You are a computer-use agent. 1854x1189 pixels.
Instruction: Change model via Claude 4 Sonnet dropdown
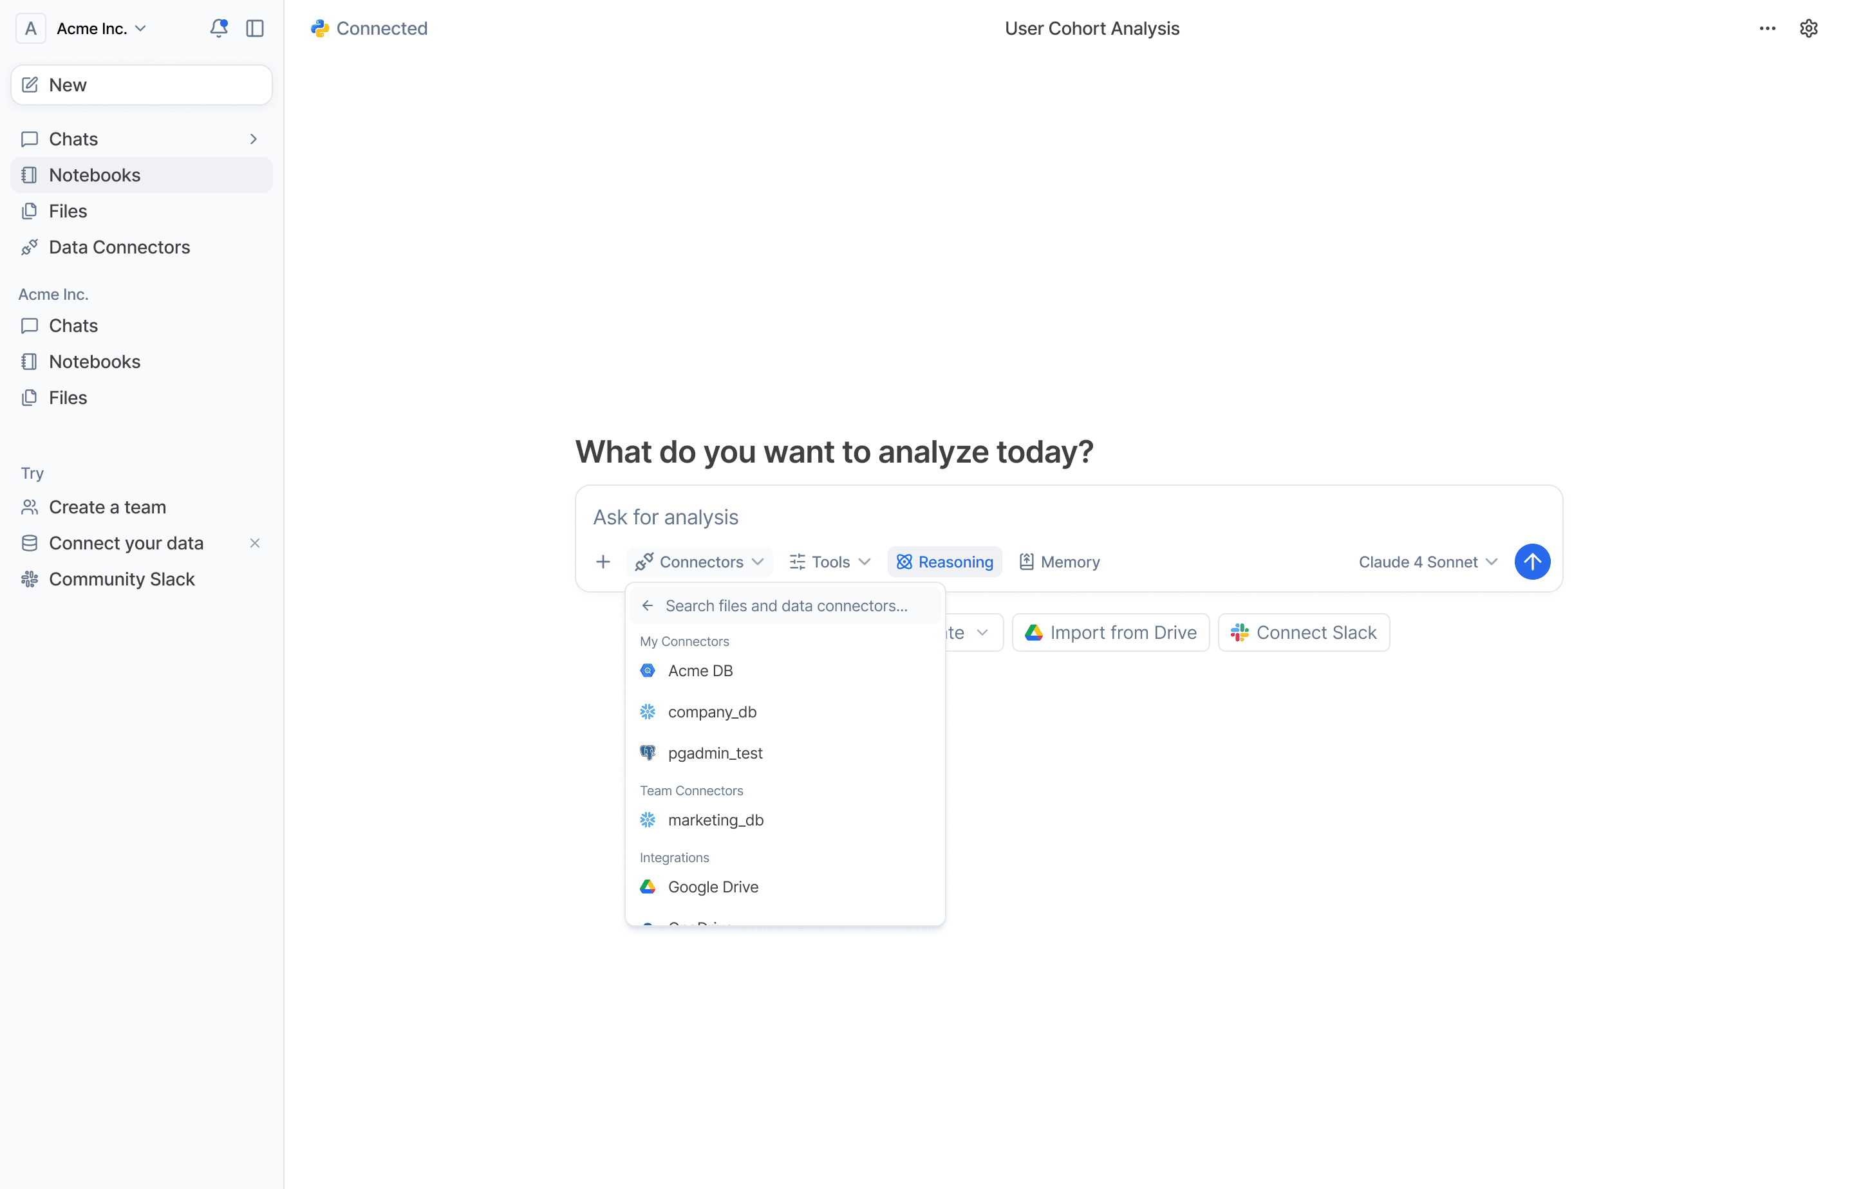1428,562
